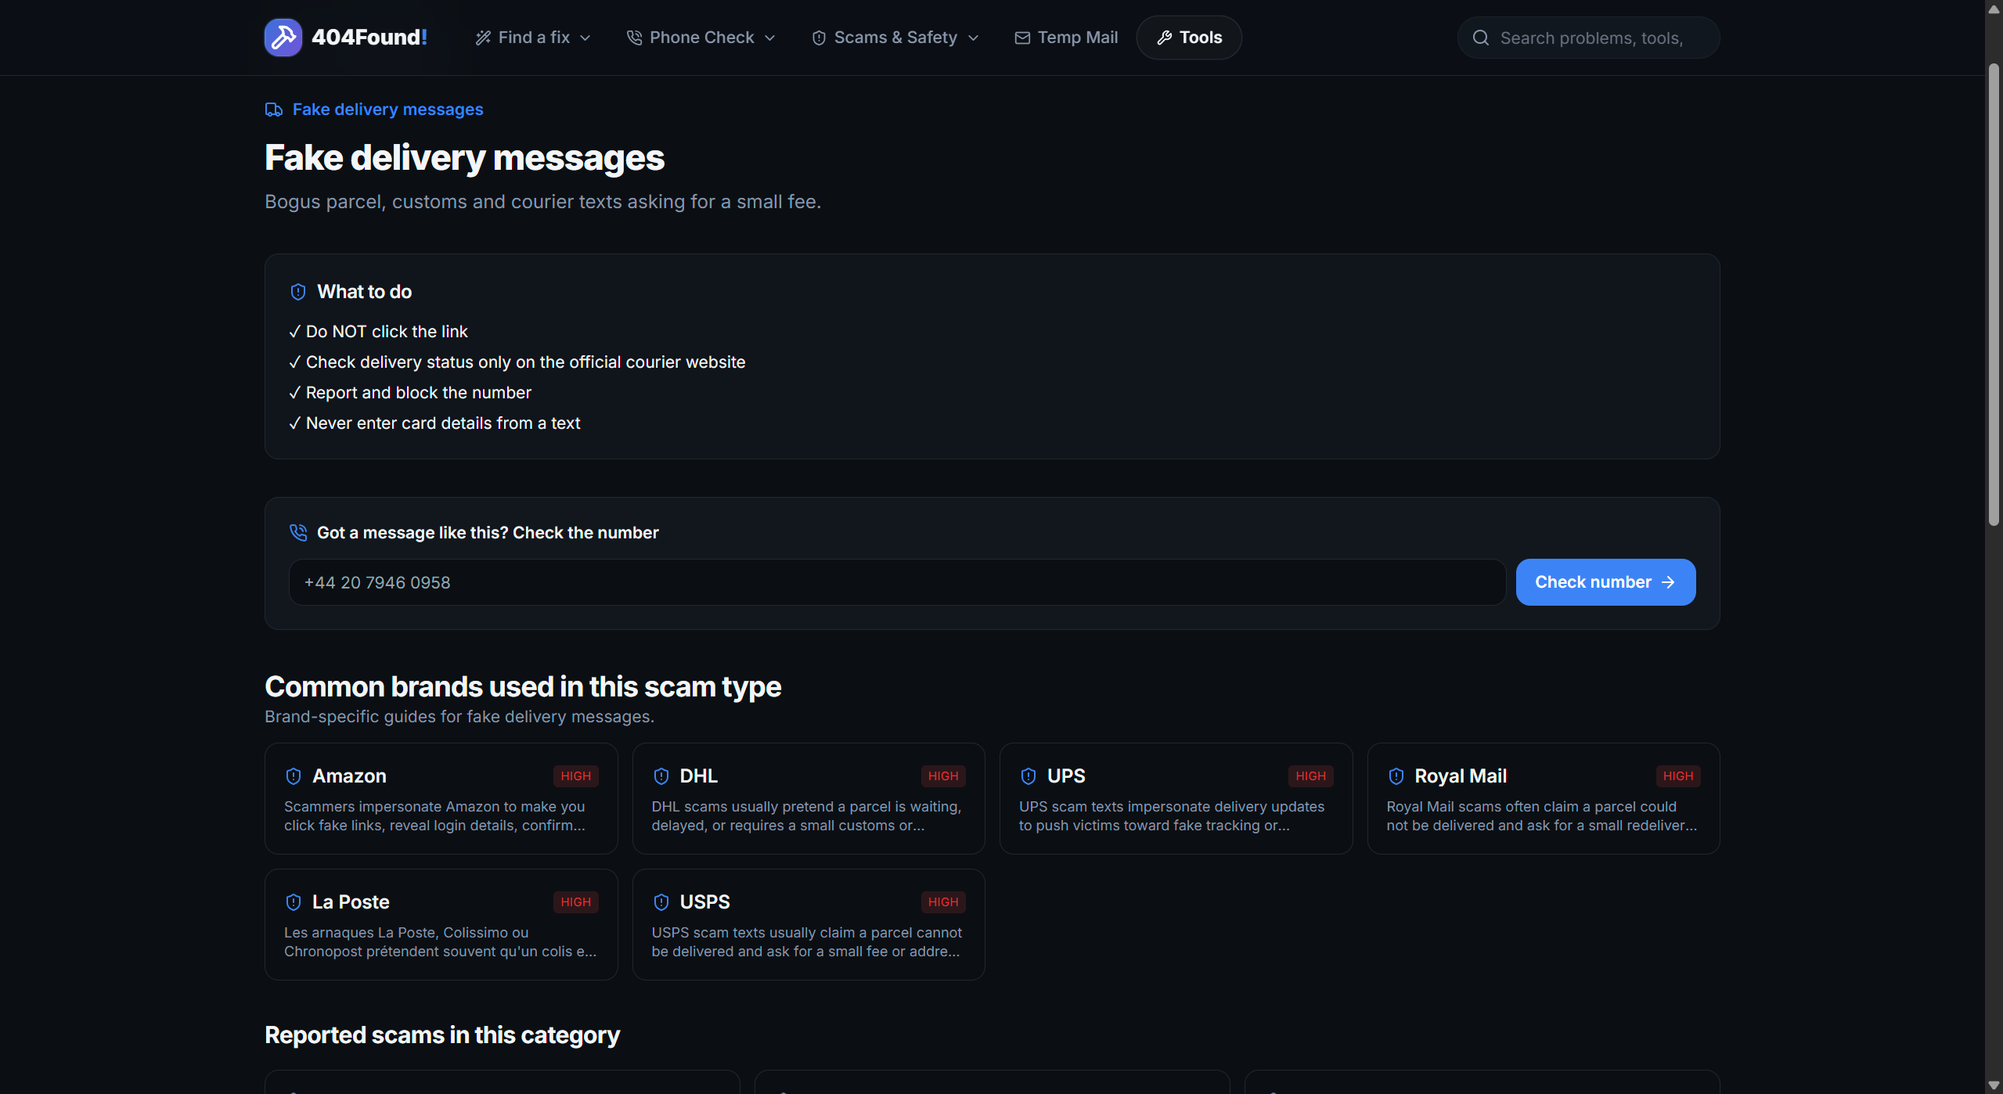
Task: Follow the Fake delivery messages breadcrumb link
Action: click(387, 110)
